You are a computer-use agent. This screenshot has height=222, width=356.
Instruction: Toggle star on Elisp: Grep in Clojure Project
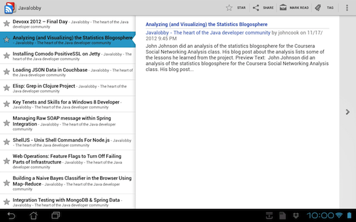pos(7,88)
